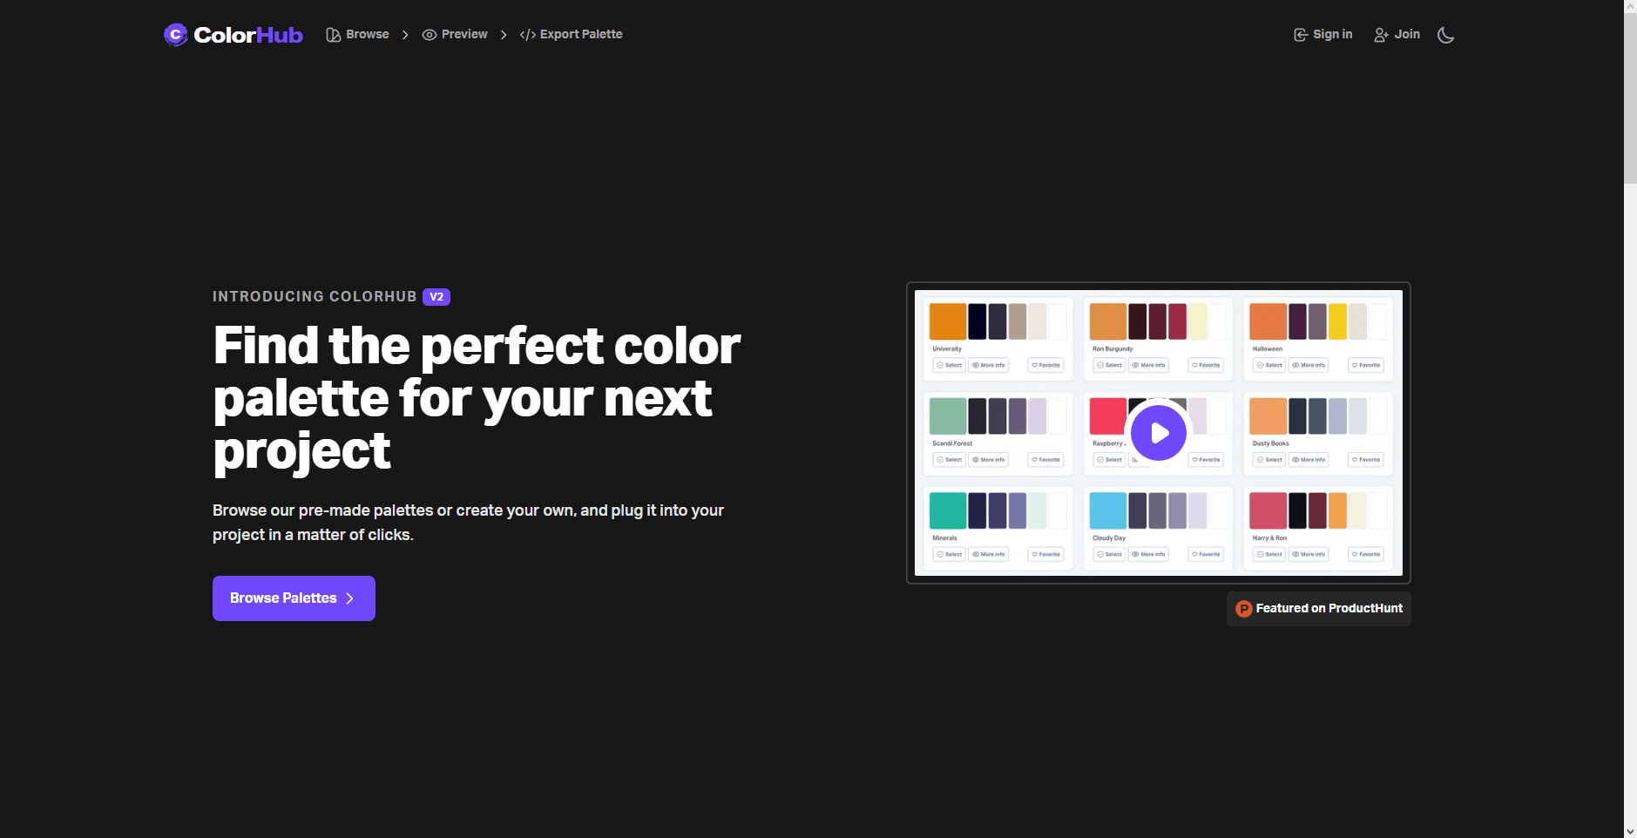Click the chevron between Browse and Preview
Viewport: 1637px width, 838px height.
(x=405, y=35)
